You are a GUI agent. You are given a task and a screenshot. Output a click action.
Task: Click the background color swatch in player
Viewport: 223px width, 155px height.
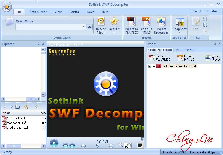coord(140,146)
